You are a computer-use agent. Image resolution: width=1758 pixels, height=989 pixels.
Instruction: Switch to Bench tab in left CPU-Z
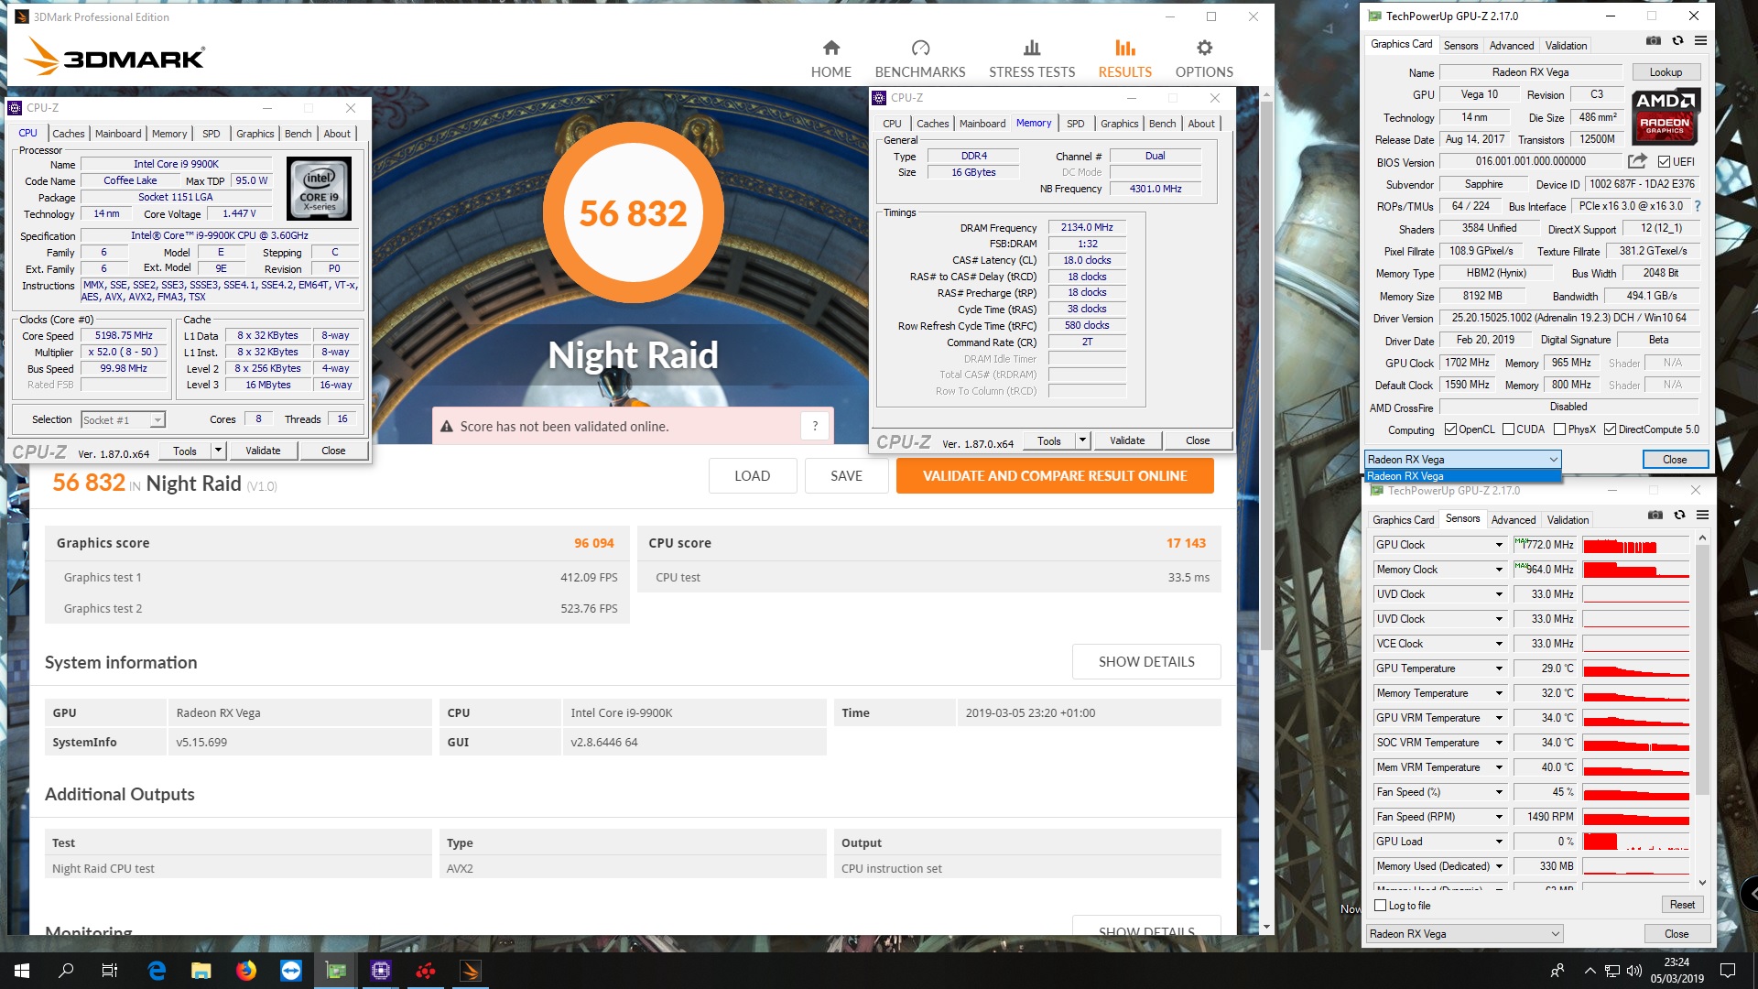[x=298, y=134]
